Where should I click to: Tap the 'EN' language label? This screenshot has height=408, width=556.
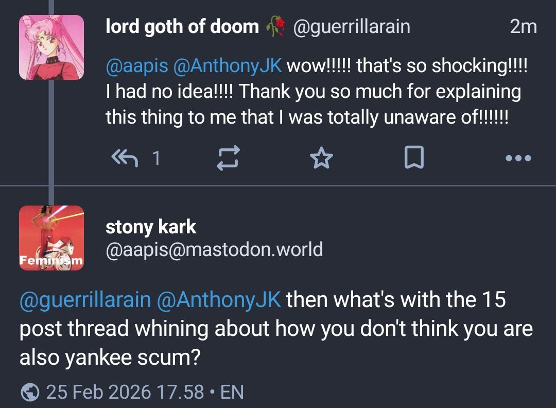232,393
